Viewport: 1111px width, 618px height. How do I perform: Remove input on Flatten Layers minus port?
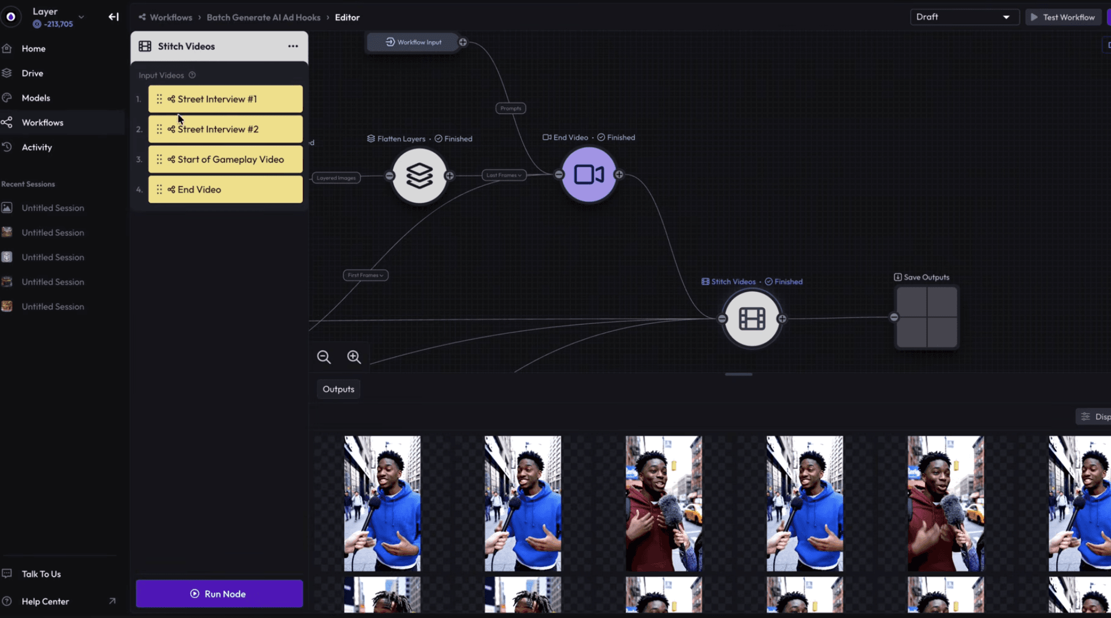[x=389, y=175]
